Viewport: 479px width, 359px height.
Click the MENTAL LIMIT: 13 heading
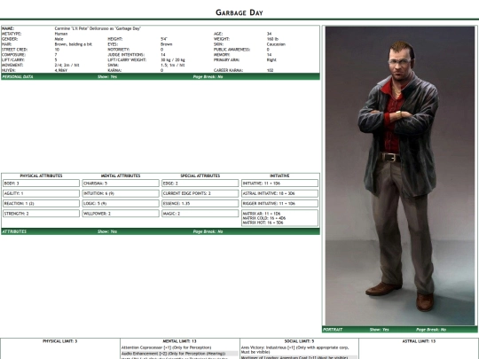coord(179,341)
